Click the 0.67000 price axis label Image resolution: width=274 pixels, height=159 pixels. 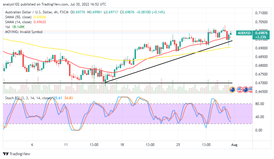pos(261,83)
